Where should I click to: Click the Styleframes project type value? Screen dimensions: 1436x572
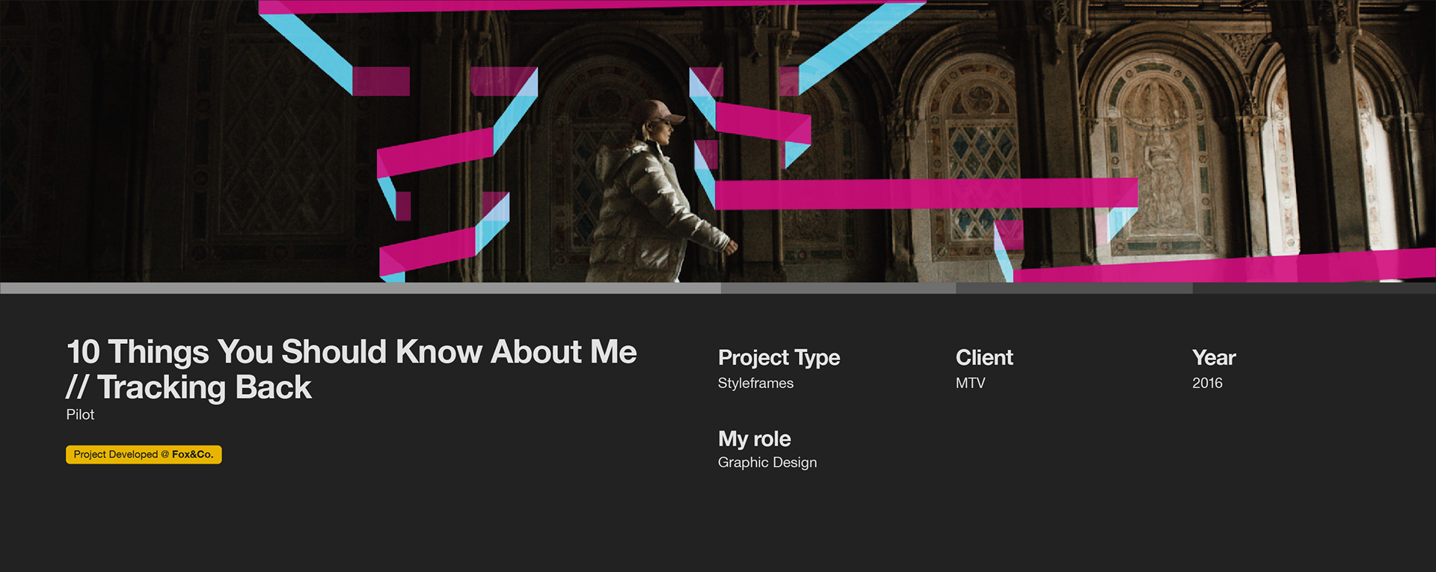[x=755, y=384]
